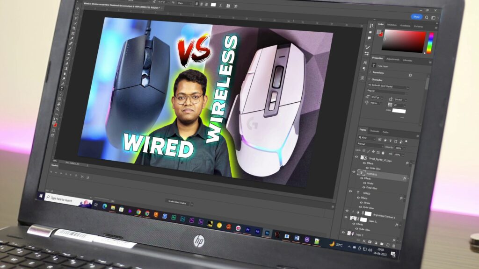The height and width of the screenshot is (269, 479).
Task: Open File Explorer from the taskbar
Action: [x=113, y=208]
